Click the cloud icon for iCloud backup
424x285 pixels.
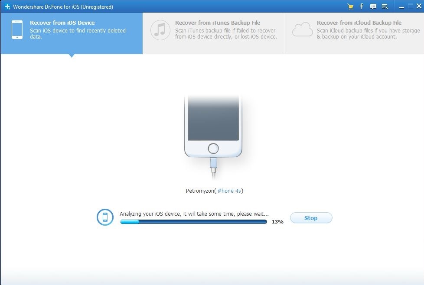(x=302, y=29)
